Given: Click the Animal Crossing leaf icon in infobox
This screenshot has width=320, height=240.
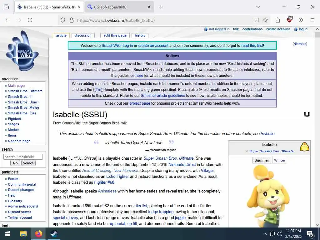Looking at the screenshot, I should [304, 147].
